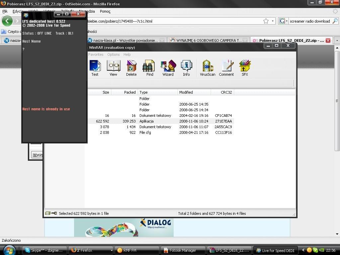The width and height of the screenshot is (340, 255).
Task: Bookmark page with the star icon
Action: tap(266, 21)
